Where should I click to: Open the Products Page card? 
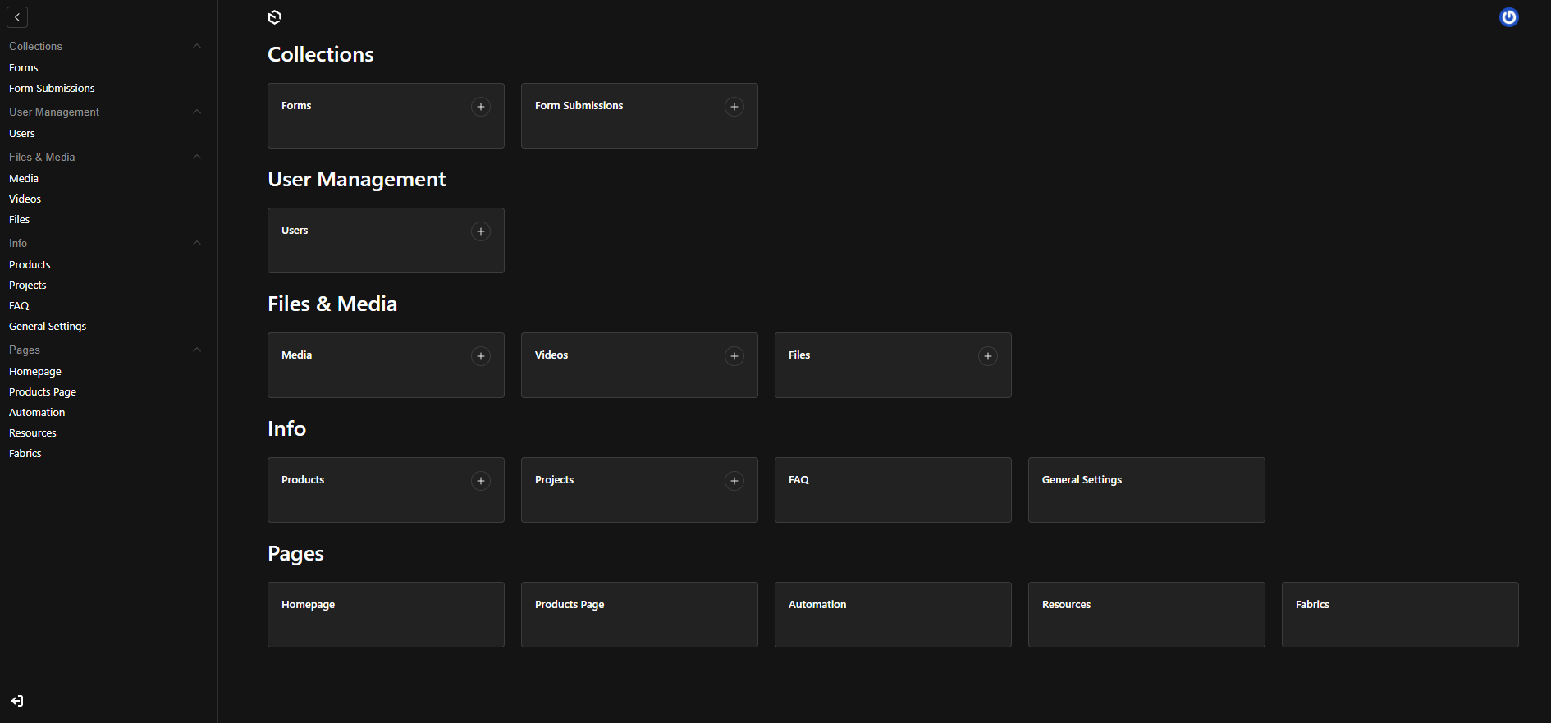coord(639,615)
